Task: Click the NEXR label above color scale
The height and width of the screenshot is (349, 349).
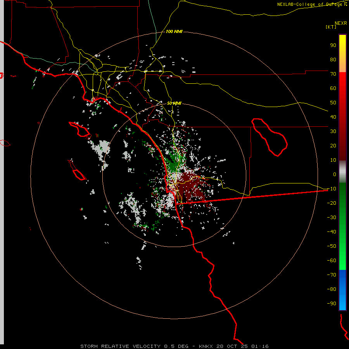Action: click(341, 23)
